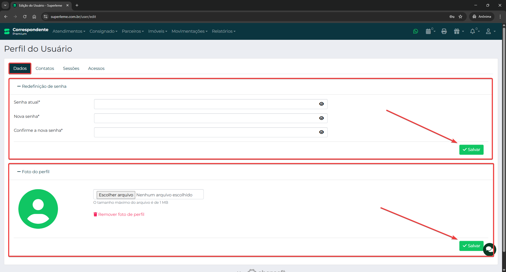Open the calendar notifications icon
This screenshot has height=272, width=506.
[429, 31]
